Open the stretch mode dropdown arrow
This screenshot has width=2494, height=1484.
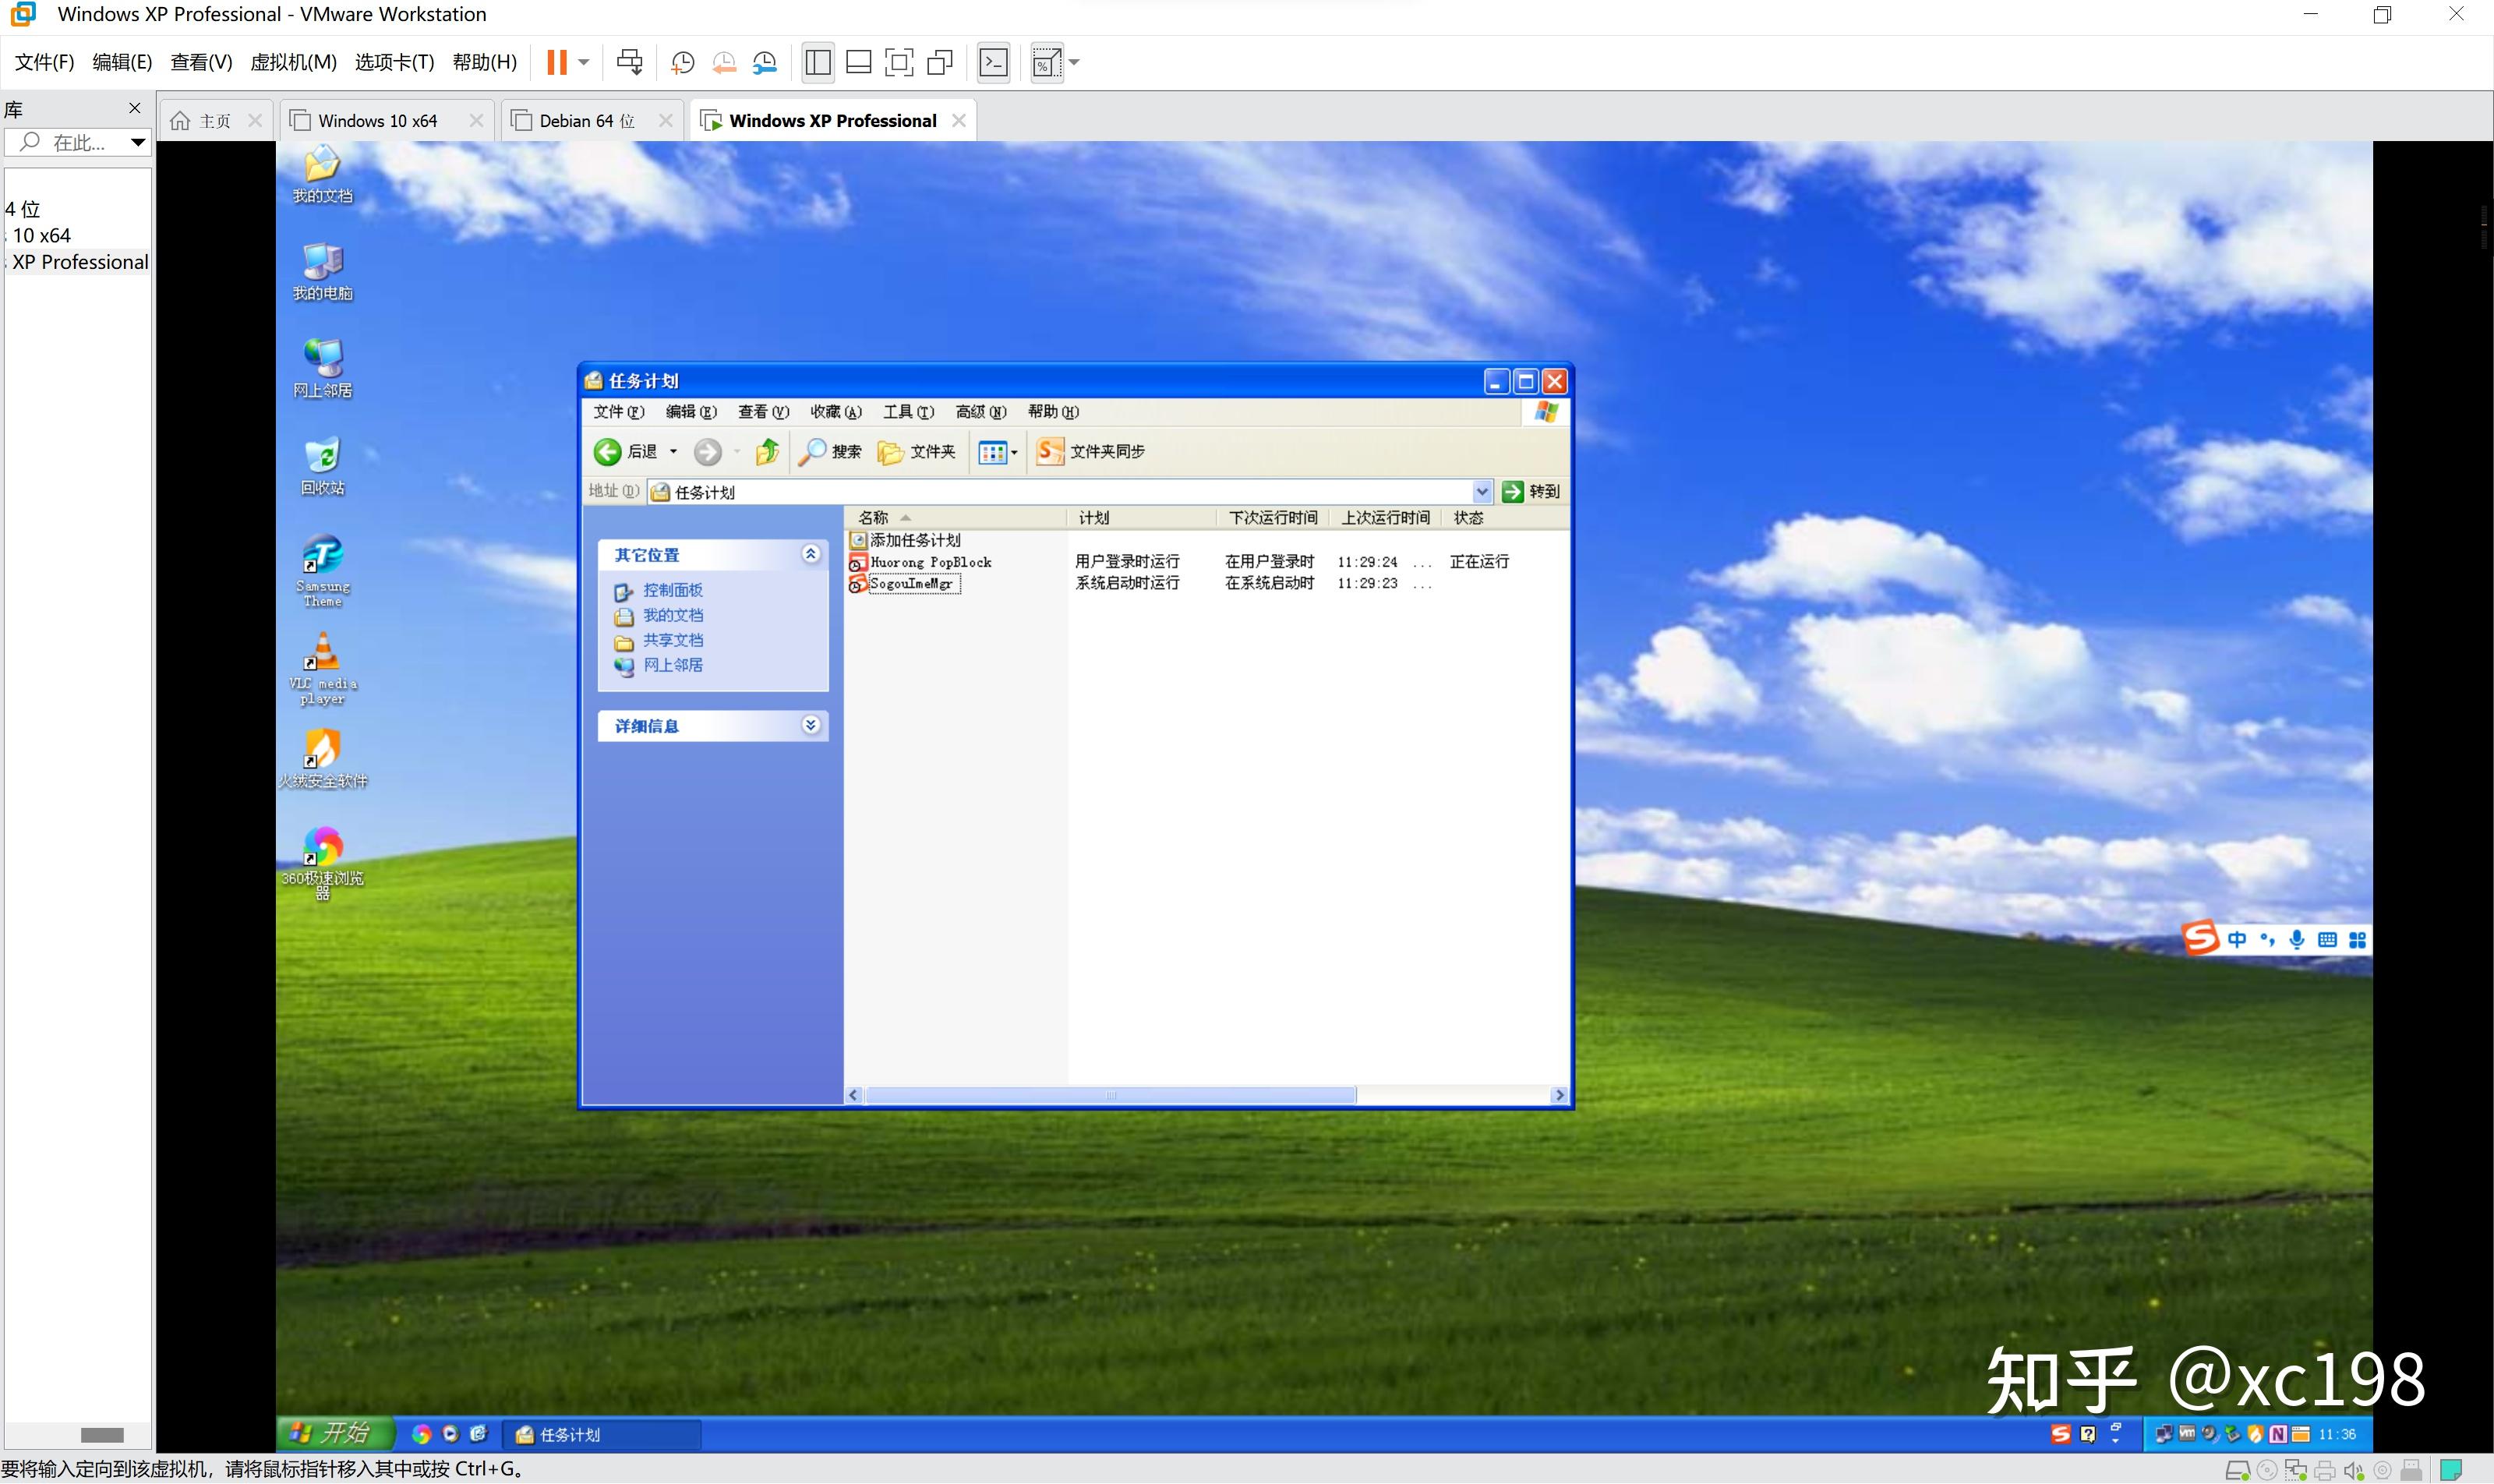pos(1074,62)
